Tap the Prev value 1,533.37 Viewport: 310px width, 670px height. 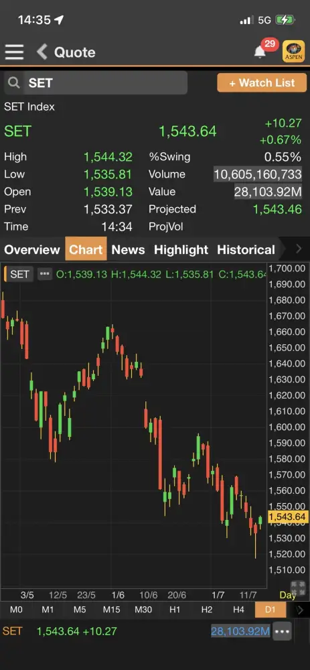[108, 209]
